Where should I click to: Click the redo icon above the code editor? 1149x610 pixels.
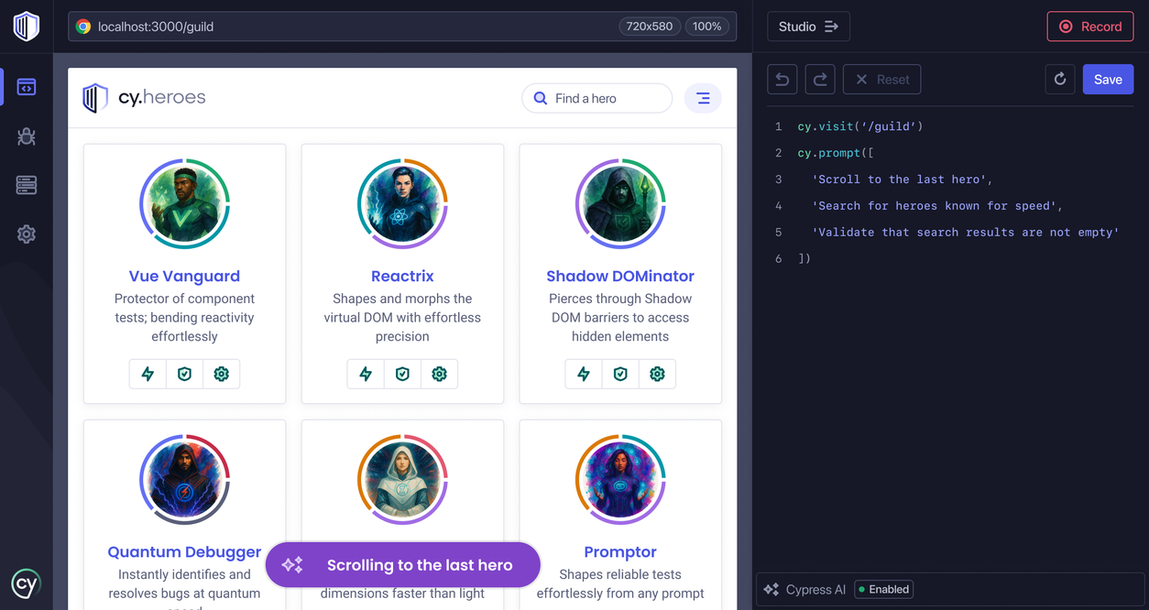tap(820, 79)
